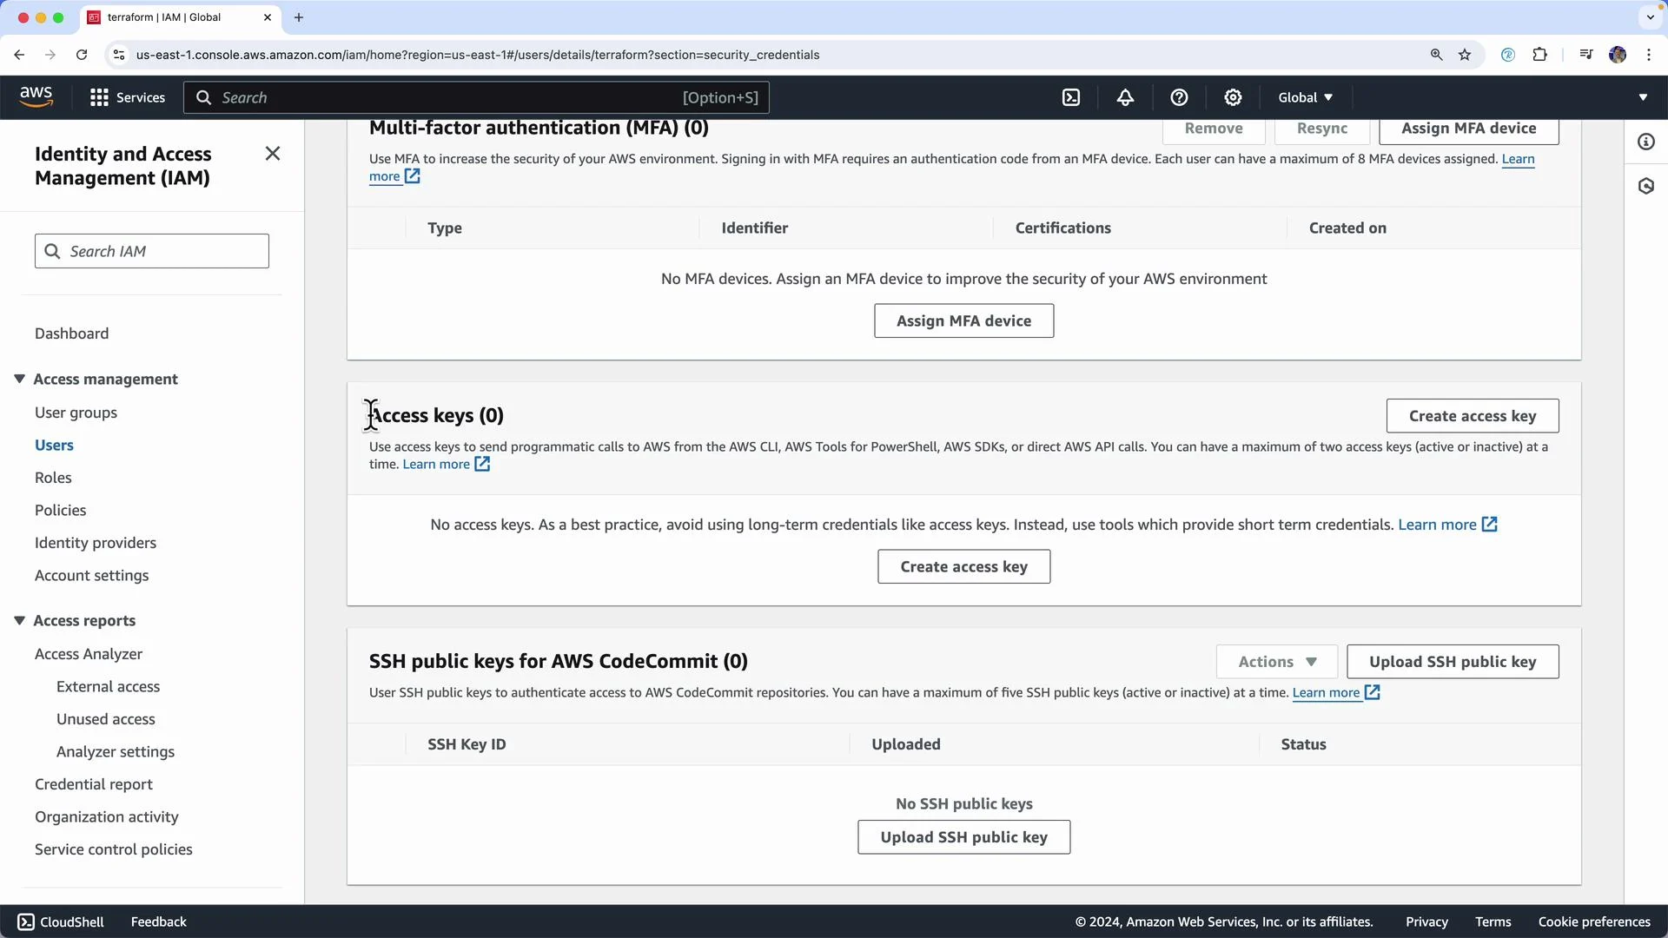Click the browser forward arrow
This screenshot has width=1668, height=938.
pyautogui.click(x=50, y=55)
